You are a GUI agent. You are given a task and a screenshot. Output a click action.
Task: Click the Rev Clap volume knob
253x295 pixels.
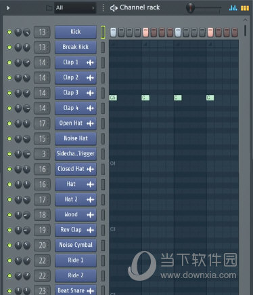[x=26, y=230]
